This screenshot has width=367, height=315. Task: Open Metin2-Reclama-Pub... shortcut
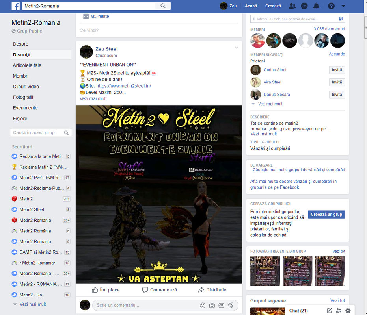click(x=41, y=188)
